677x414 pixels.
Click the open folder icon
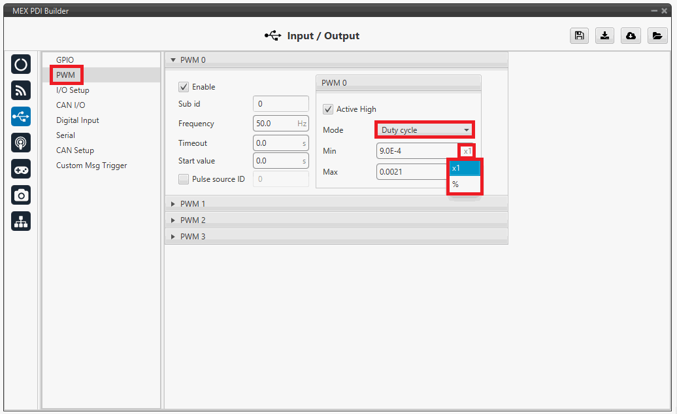pos(657,36)
